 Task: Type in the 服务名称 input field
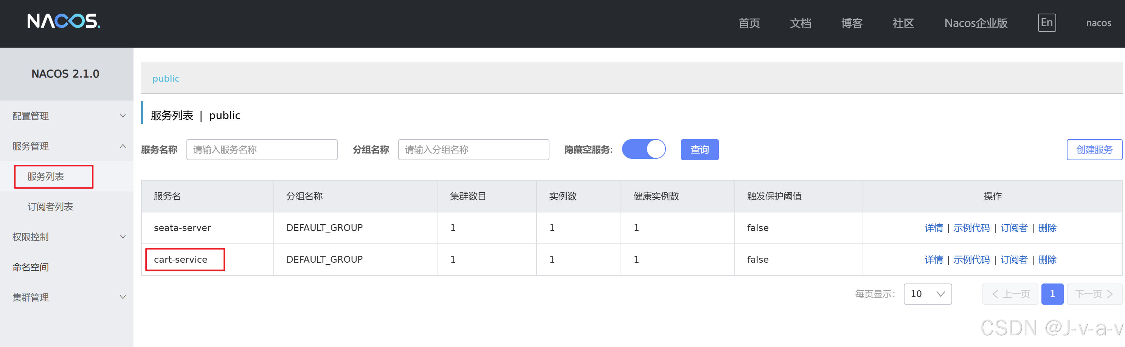coord(262,149)
